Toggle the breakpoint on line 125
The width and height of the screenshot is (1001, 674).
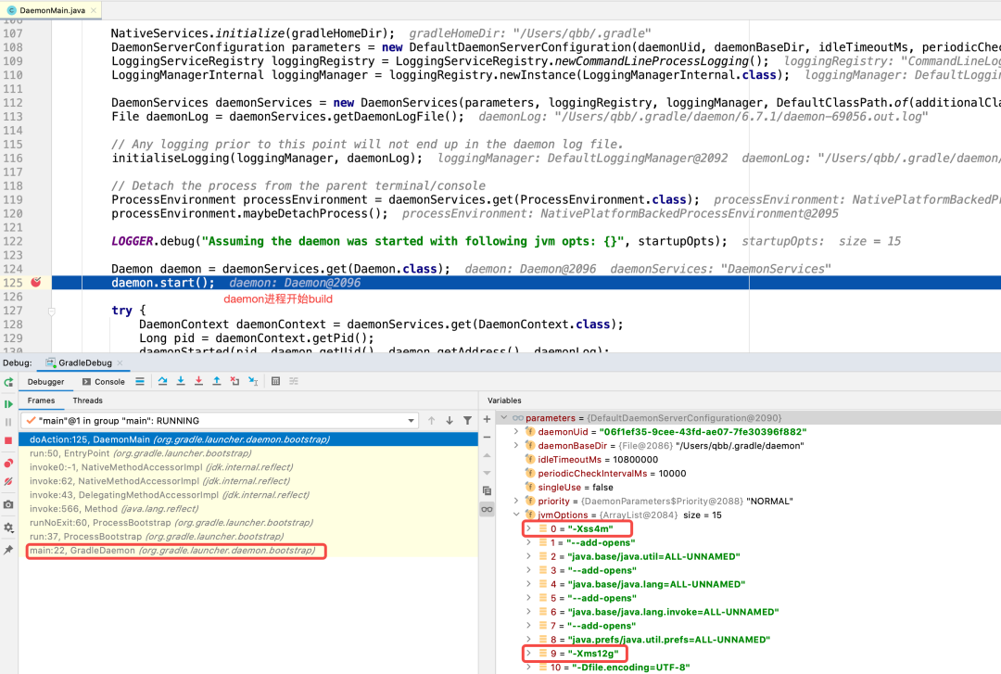click(36, 283)
